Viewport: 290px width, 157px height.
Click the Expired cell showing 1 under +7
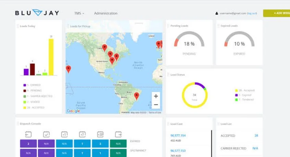pyautogui.click(x=82, y=144)
